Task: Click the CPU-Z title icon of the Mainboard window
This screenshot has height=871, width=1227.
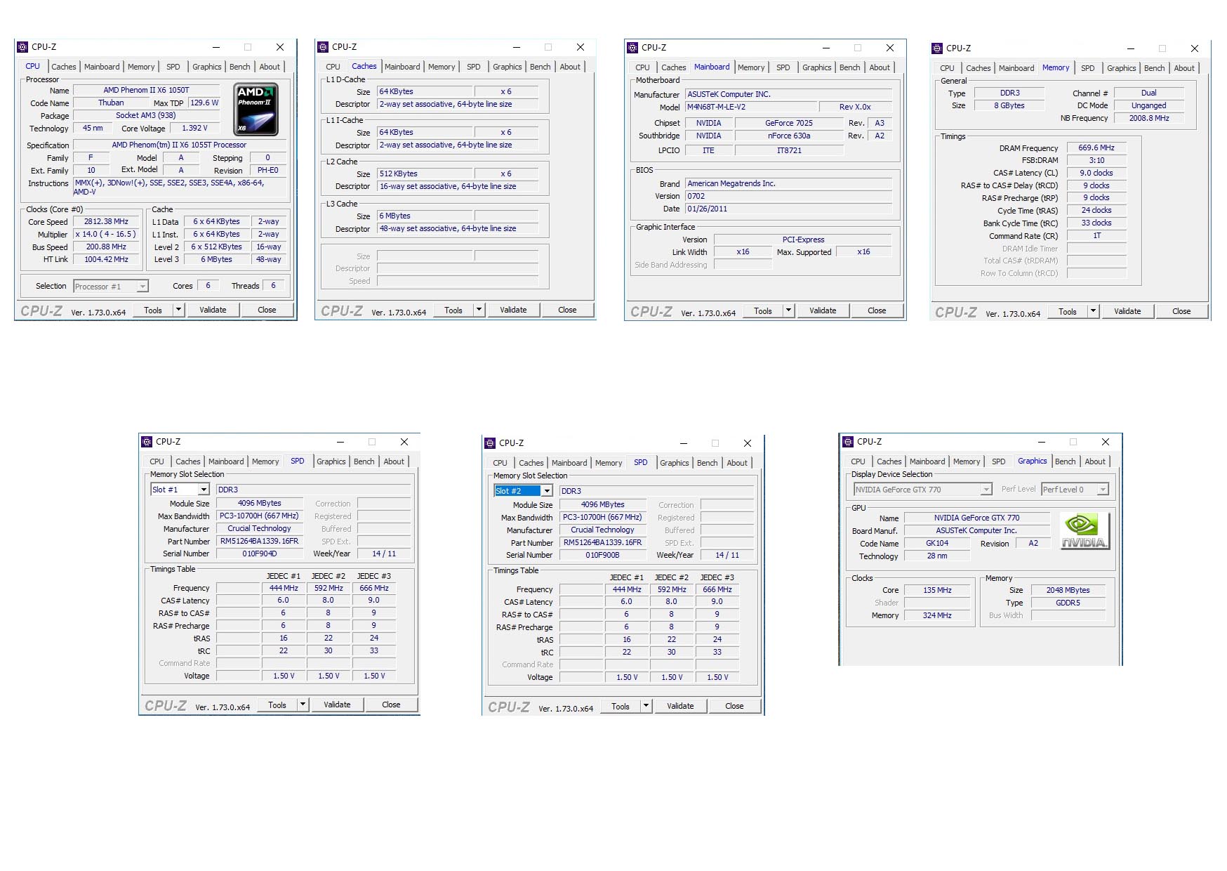Action: pyautogui.click(x=632, y=48)
